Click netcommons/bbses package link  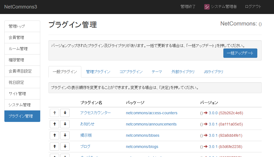point(142,135)
